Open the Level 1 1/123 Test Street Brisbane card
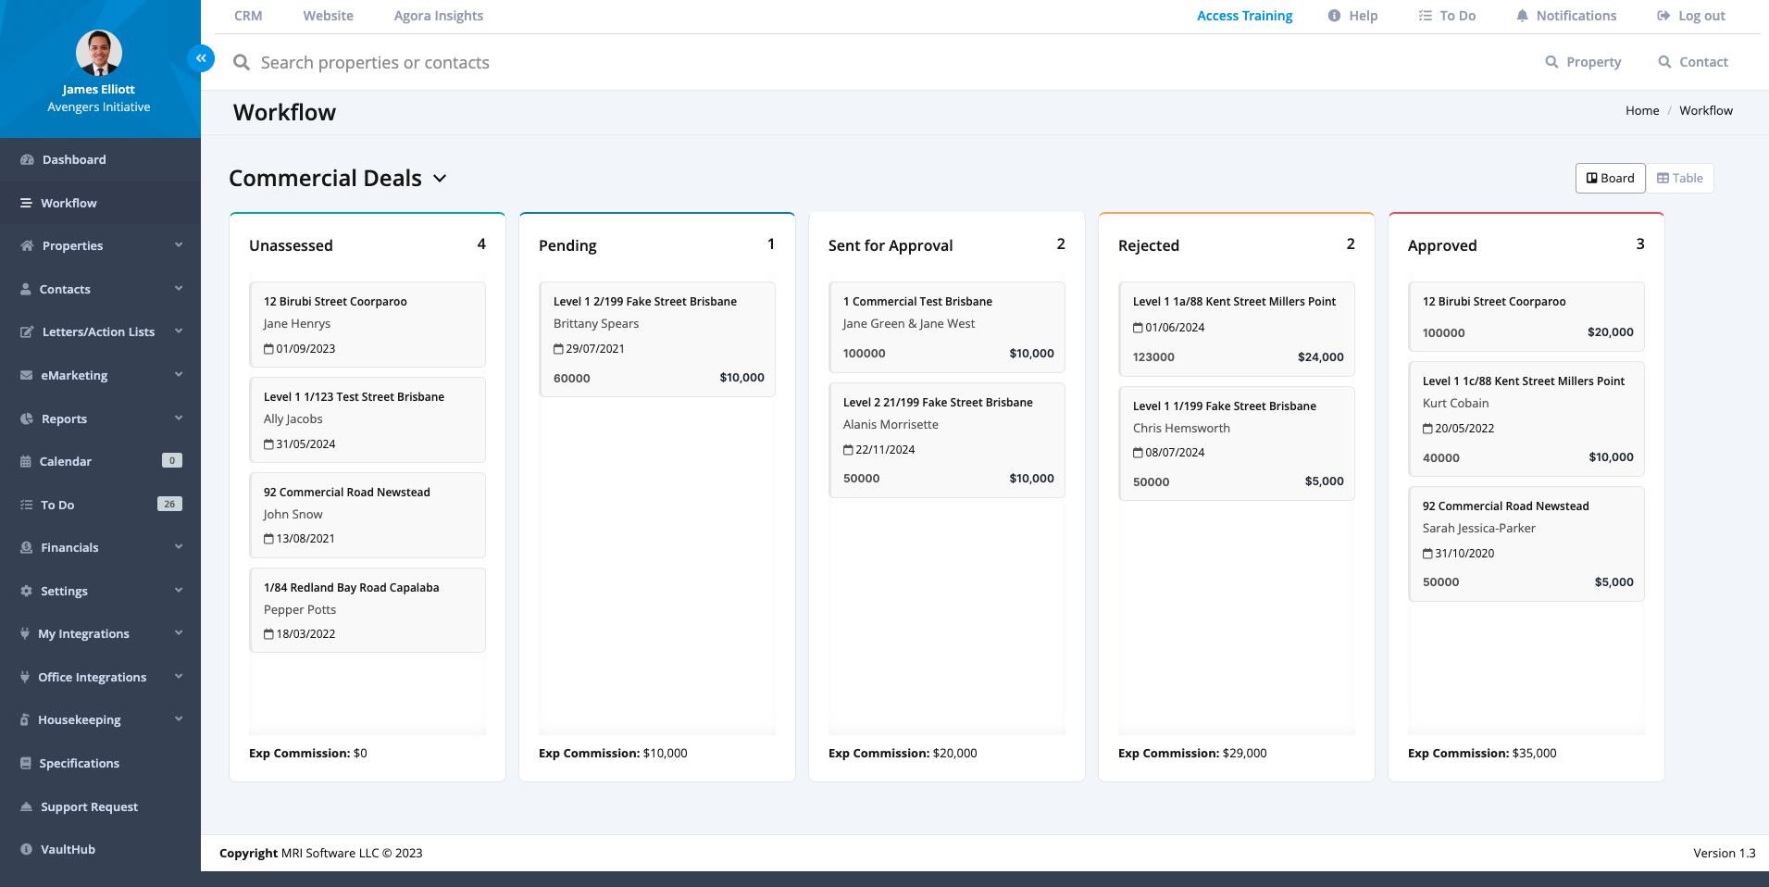This screenshot has width=1769, height=887. coord(368,419)
